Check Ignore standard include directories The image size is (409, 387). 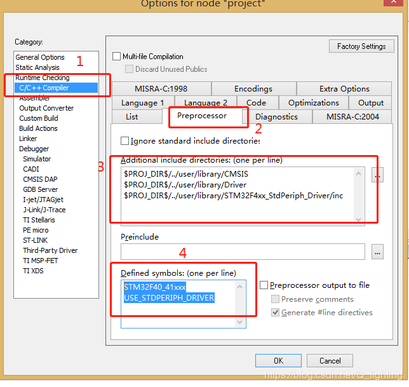[124, 141]
